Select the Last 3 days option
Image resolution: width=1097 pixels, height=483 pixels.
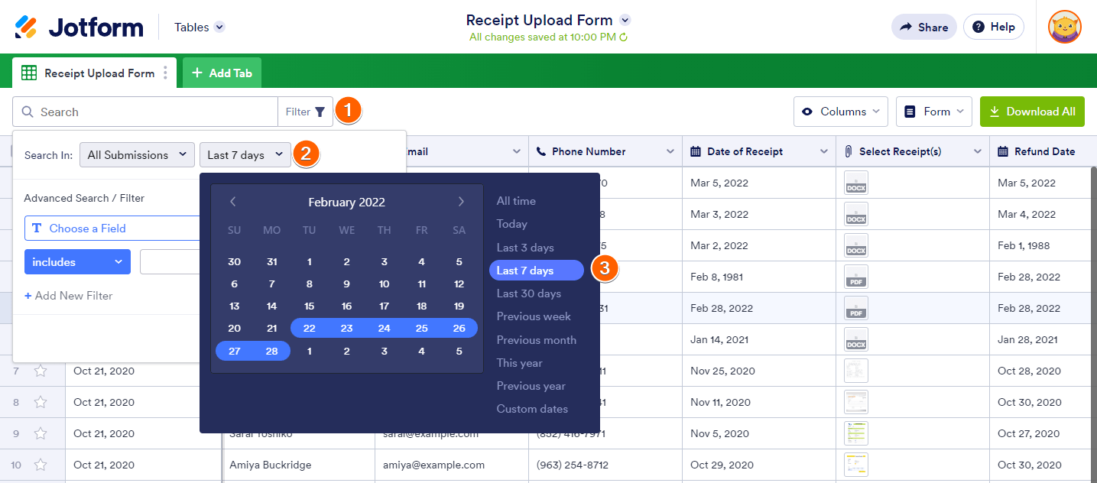click(525, 248)
